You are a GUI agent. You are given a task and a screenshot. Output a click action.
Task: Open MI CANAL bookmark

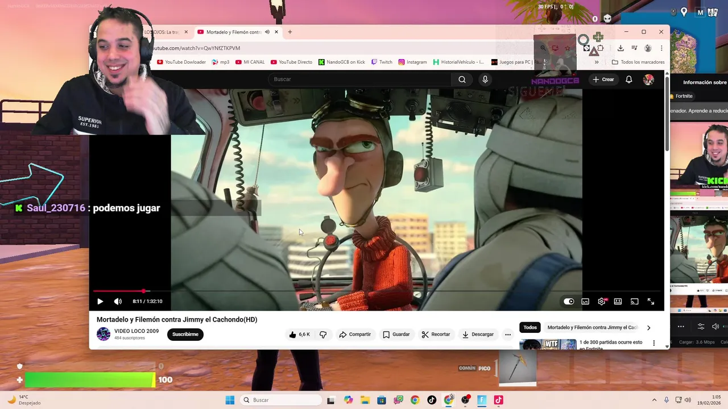(250, 62)
